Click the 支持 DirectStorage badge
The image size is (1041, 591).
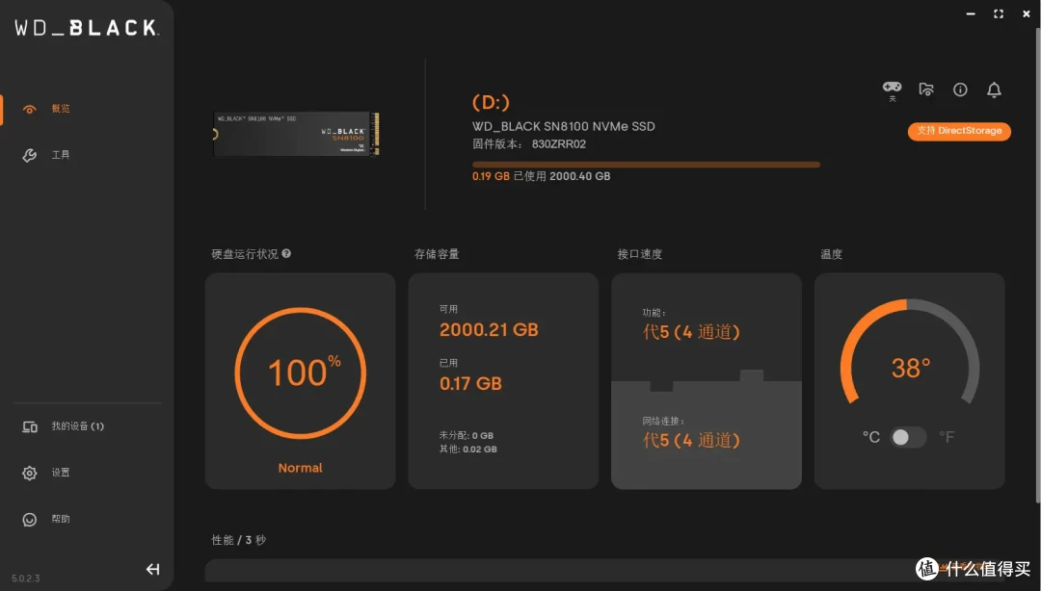(x=959, y=131)
